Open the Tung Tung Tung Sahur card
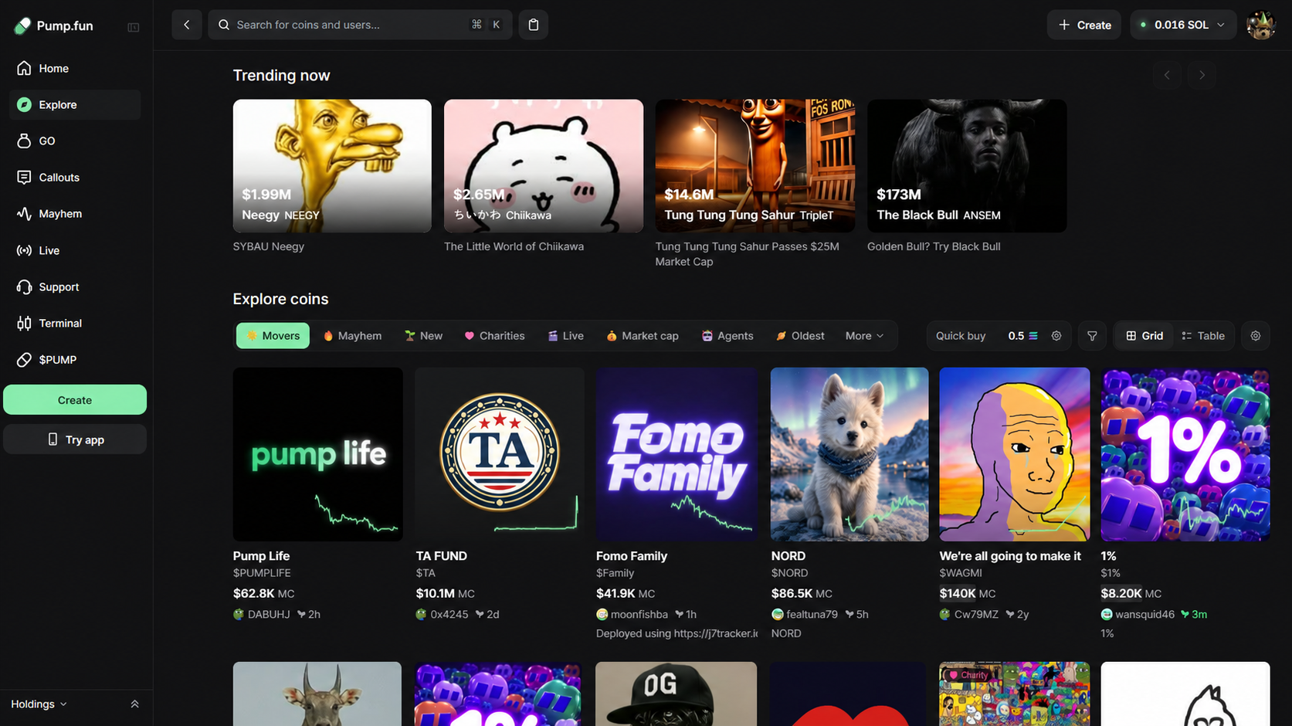 (755, 165)
